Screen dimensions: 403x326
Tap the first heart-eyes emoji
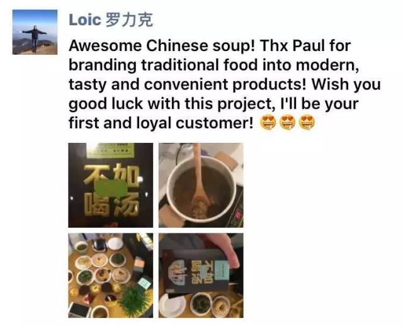coord(268,123)
